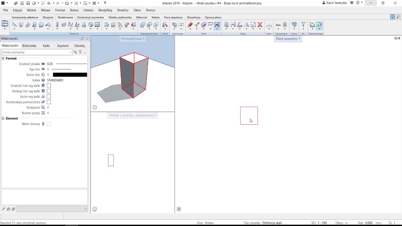
Task: Click the Karol Janeczko account name
Action: coord(337,3)
